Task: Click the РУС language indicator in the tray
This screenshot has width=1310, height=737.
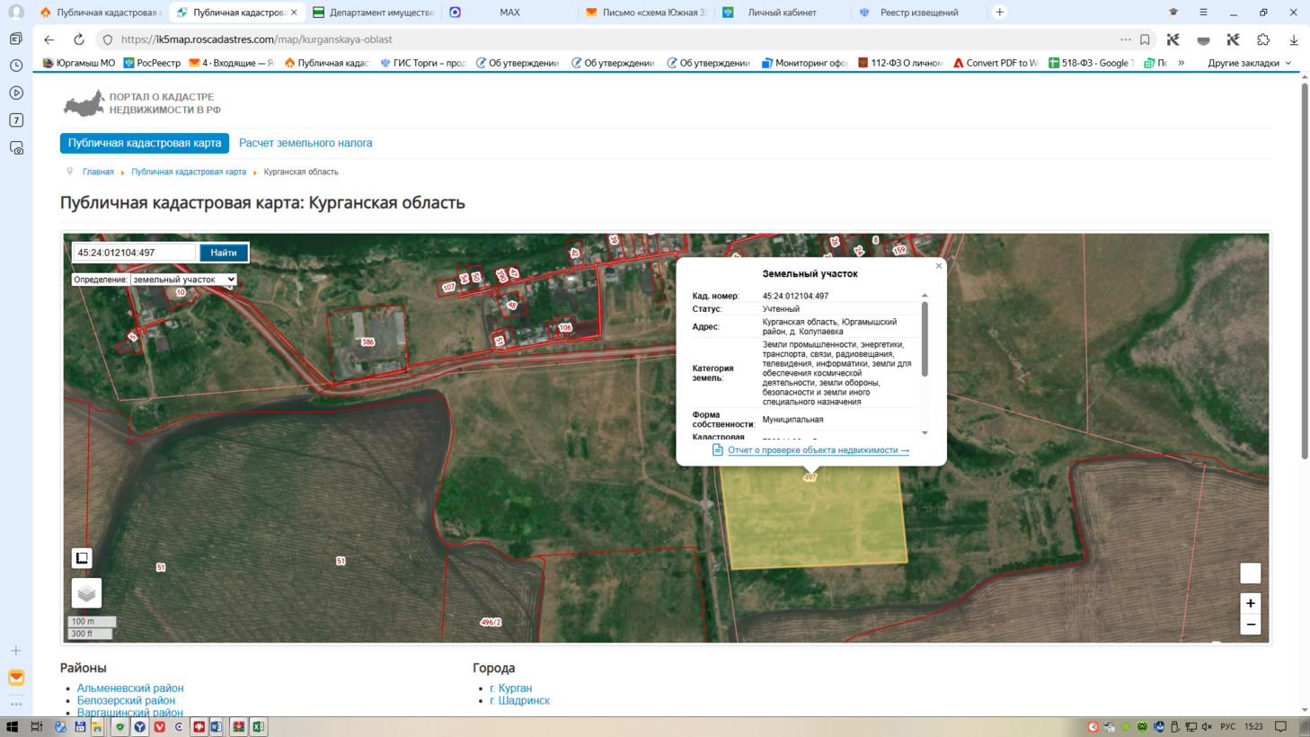Action: 1227,726
